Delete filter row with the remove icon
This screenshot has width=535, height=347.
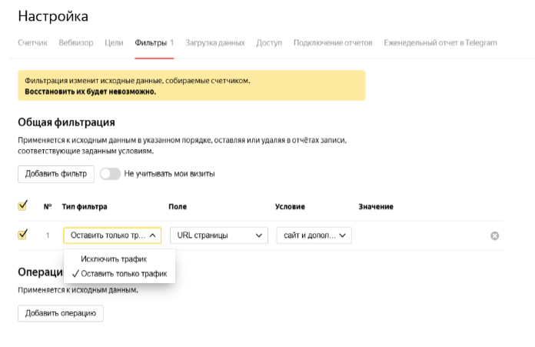tap(494, 235)
